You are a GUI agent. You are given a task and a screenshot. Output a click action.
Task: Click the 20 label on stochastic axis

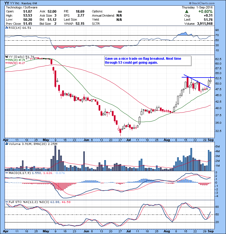217,222
